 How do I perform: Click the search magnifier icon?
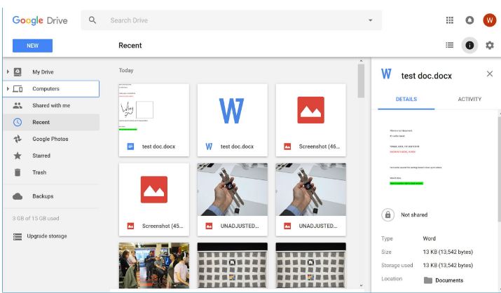click(x=92, y=20)
